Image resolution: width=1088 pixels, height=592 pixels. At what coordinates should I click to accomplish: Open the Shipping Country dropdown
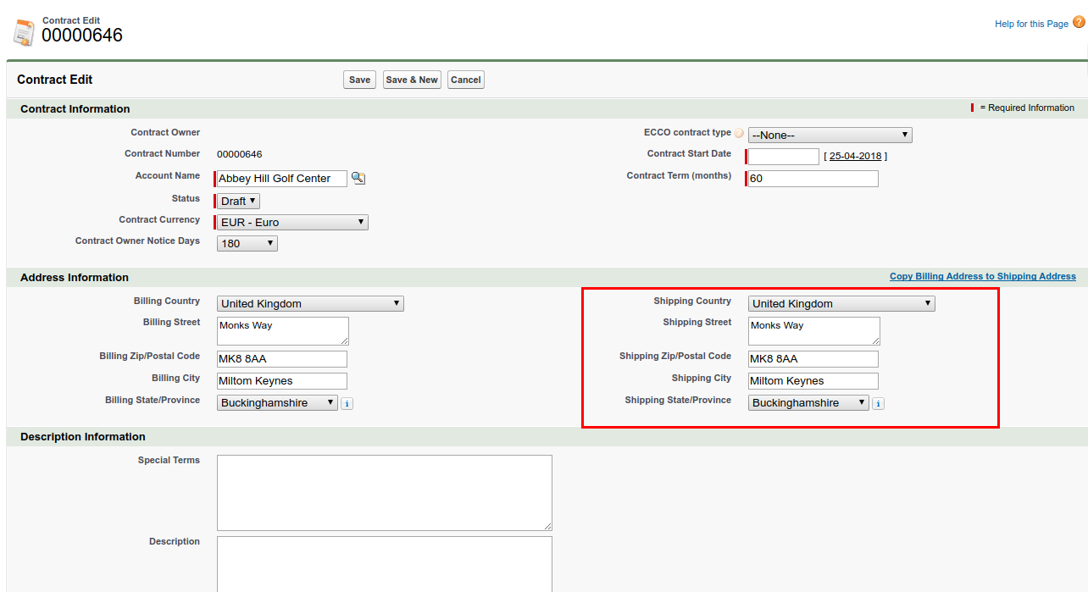[841, 304]
